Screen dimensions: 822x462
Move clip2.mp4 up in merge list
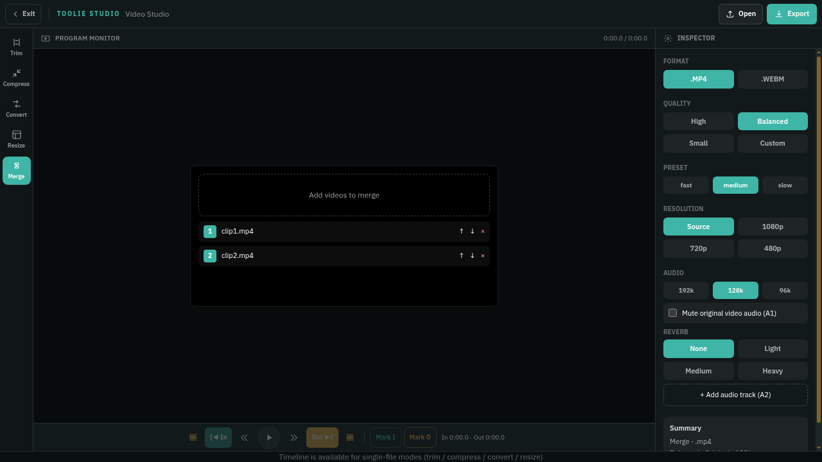click(x=461, y=255)
